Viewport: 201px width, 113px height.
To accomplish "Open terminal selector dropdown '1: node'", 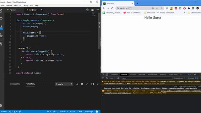I will pos(64,84).
